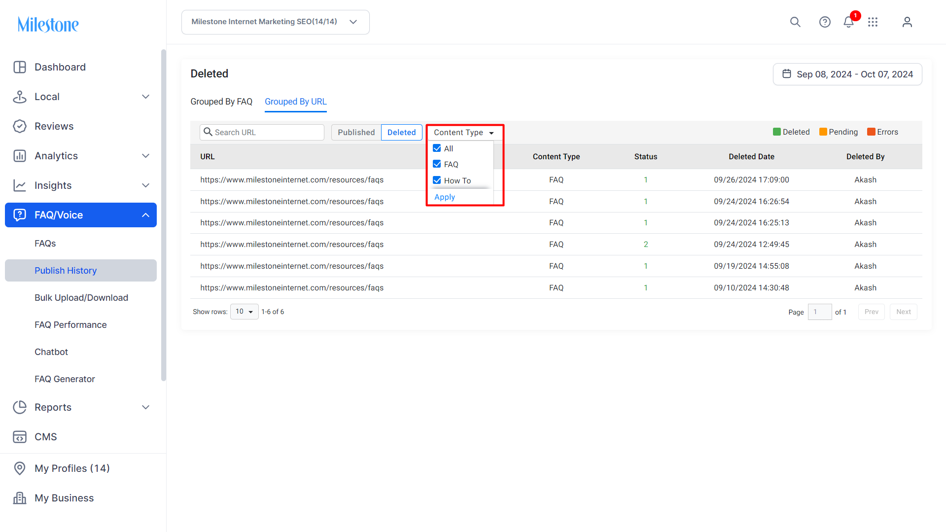Uncheck the All content type checkbox
The width and height of the screenshot is (946, 532).
pyautogui.click(x=437, y=148)
